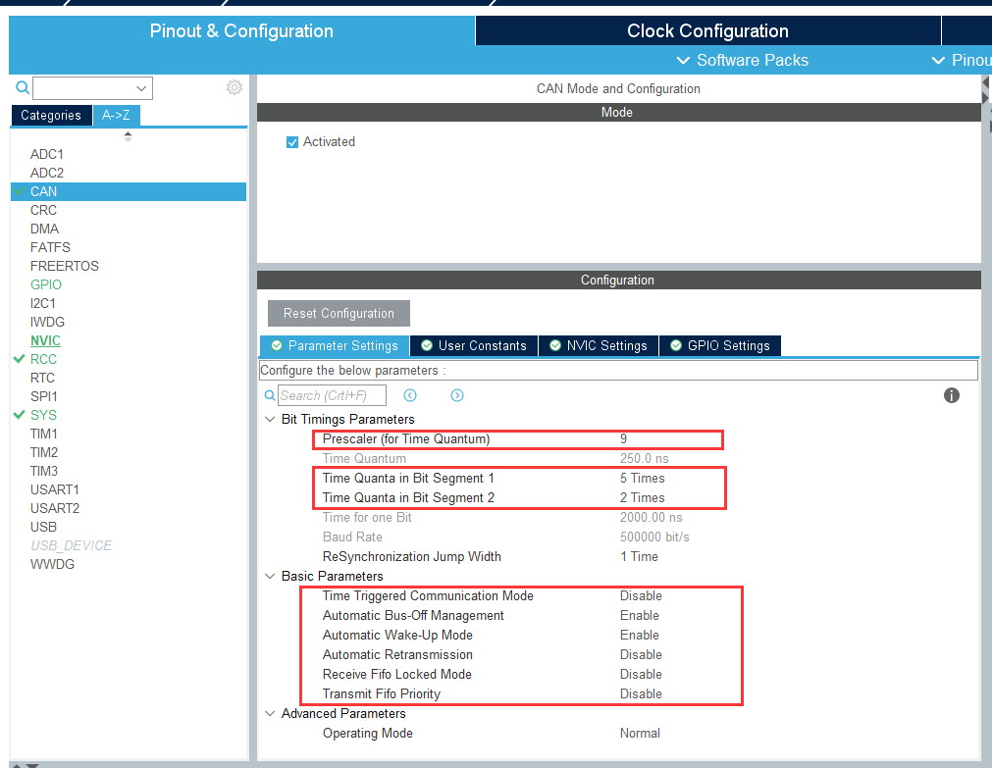This screenshot has height=768, width=992.
Task: Select CRC peripheral
Action: click(x=43, y=210)
